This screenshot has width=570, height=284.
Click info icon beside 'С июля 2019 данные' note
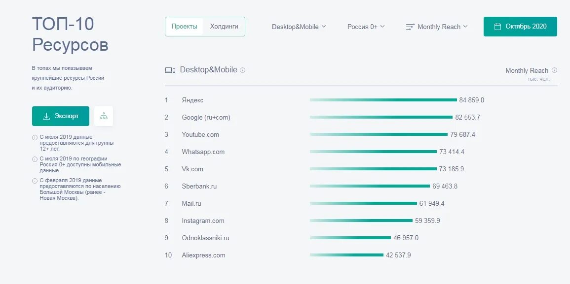click(x=35, y=137)
